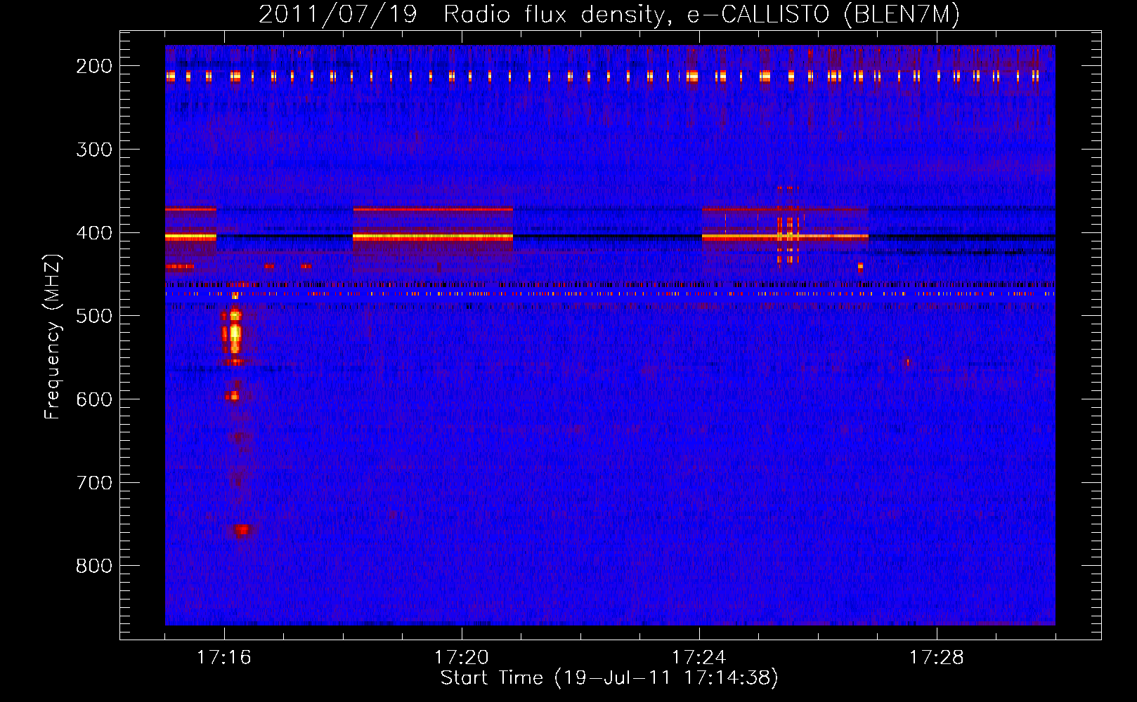Click the 200 frequency tick label
Image resolution: width=1137 pixels, height=702 pixels.
pos(94,66)
